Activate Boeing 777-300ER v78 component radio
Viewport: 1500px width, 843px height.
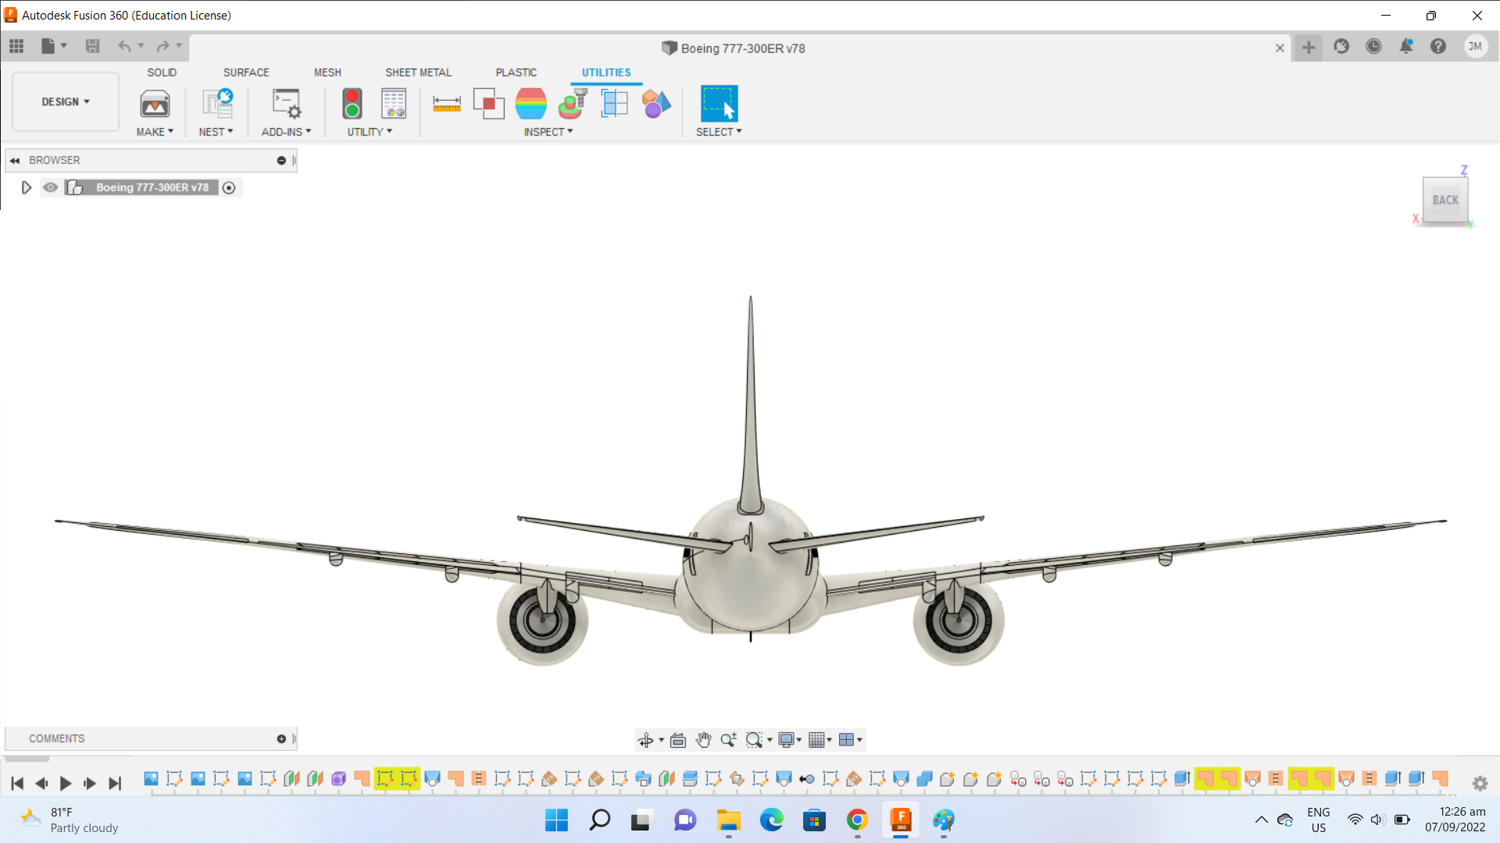tap(229, 187)
